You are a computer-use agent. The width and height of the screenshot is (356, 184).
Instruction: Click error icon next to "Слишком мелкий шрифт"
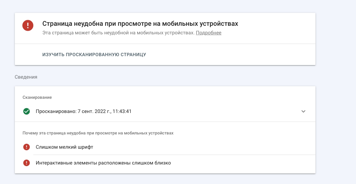[27, 147]
